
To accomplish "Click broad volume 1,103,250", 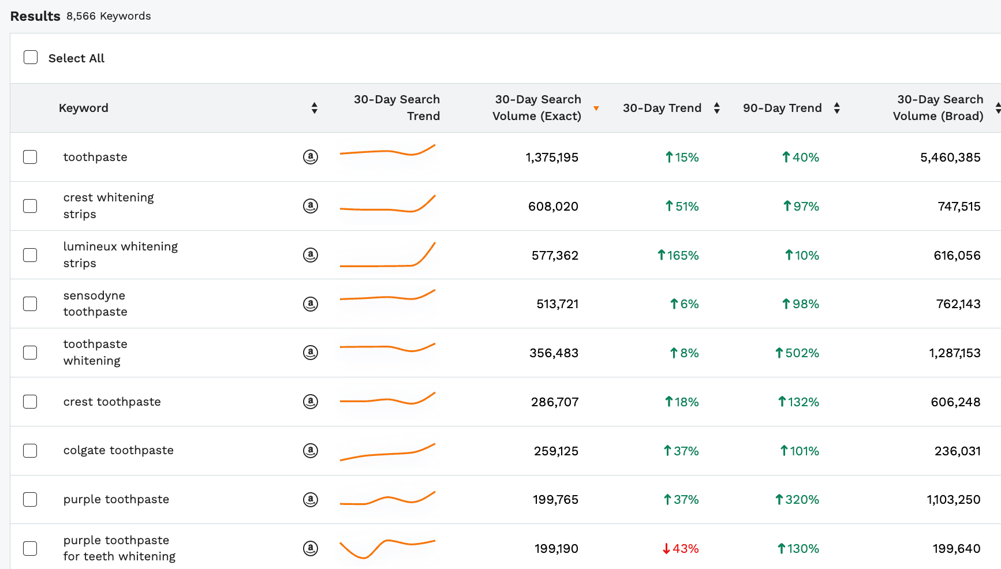I will point(954,500).
